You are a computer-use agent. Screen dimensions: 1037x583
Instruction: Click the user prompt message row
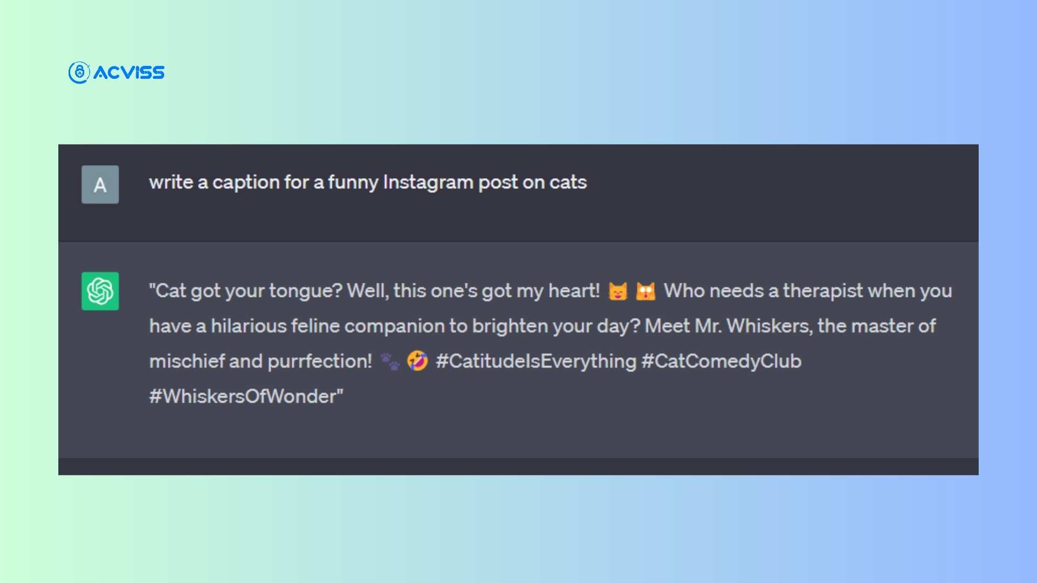pyautogui.click(x=518, y=193)
